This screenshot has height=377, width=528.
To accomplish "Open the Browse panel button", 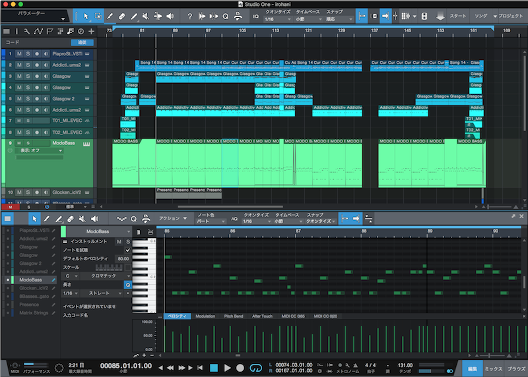I will (516, 369).
